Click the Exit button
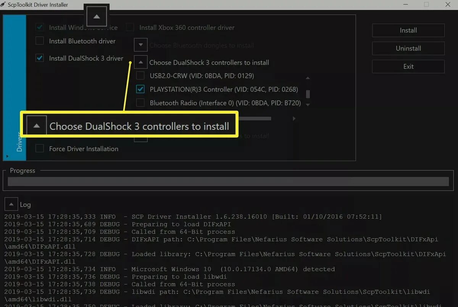The height and width of the screenshot is (307, 458). point(408,66)
